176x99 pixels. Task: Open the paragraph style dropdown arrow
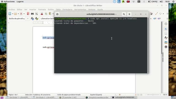[28, 18]
